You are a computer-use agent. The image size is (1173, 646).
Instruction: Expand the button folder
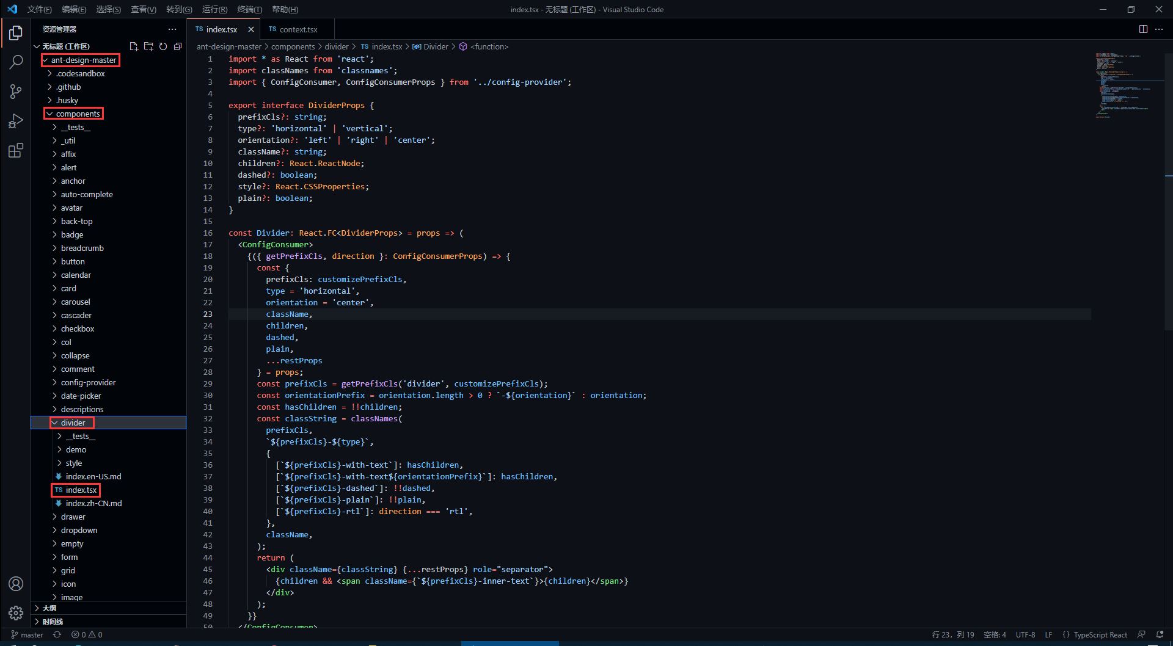coord(73,261)
